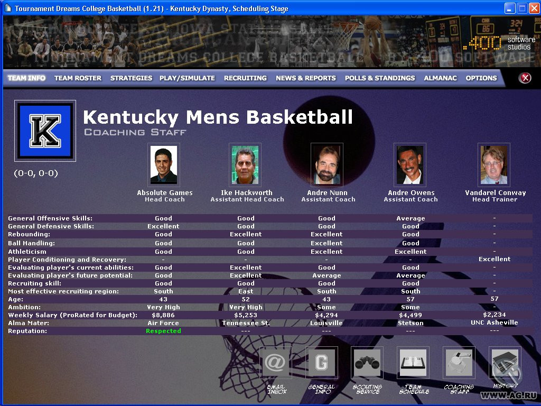Click the name Andre Owens

[411, 192]
